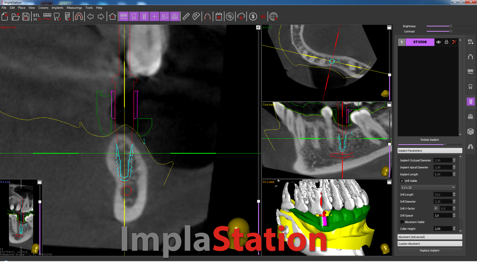The height and width of the screenshot is (262, 477).
Task: Collapse the Implant Parameters section
Action: pos(430,151)
